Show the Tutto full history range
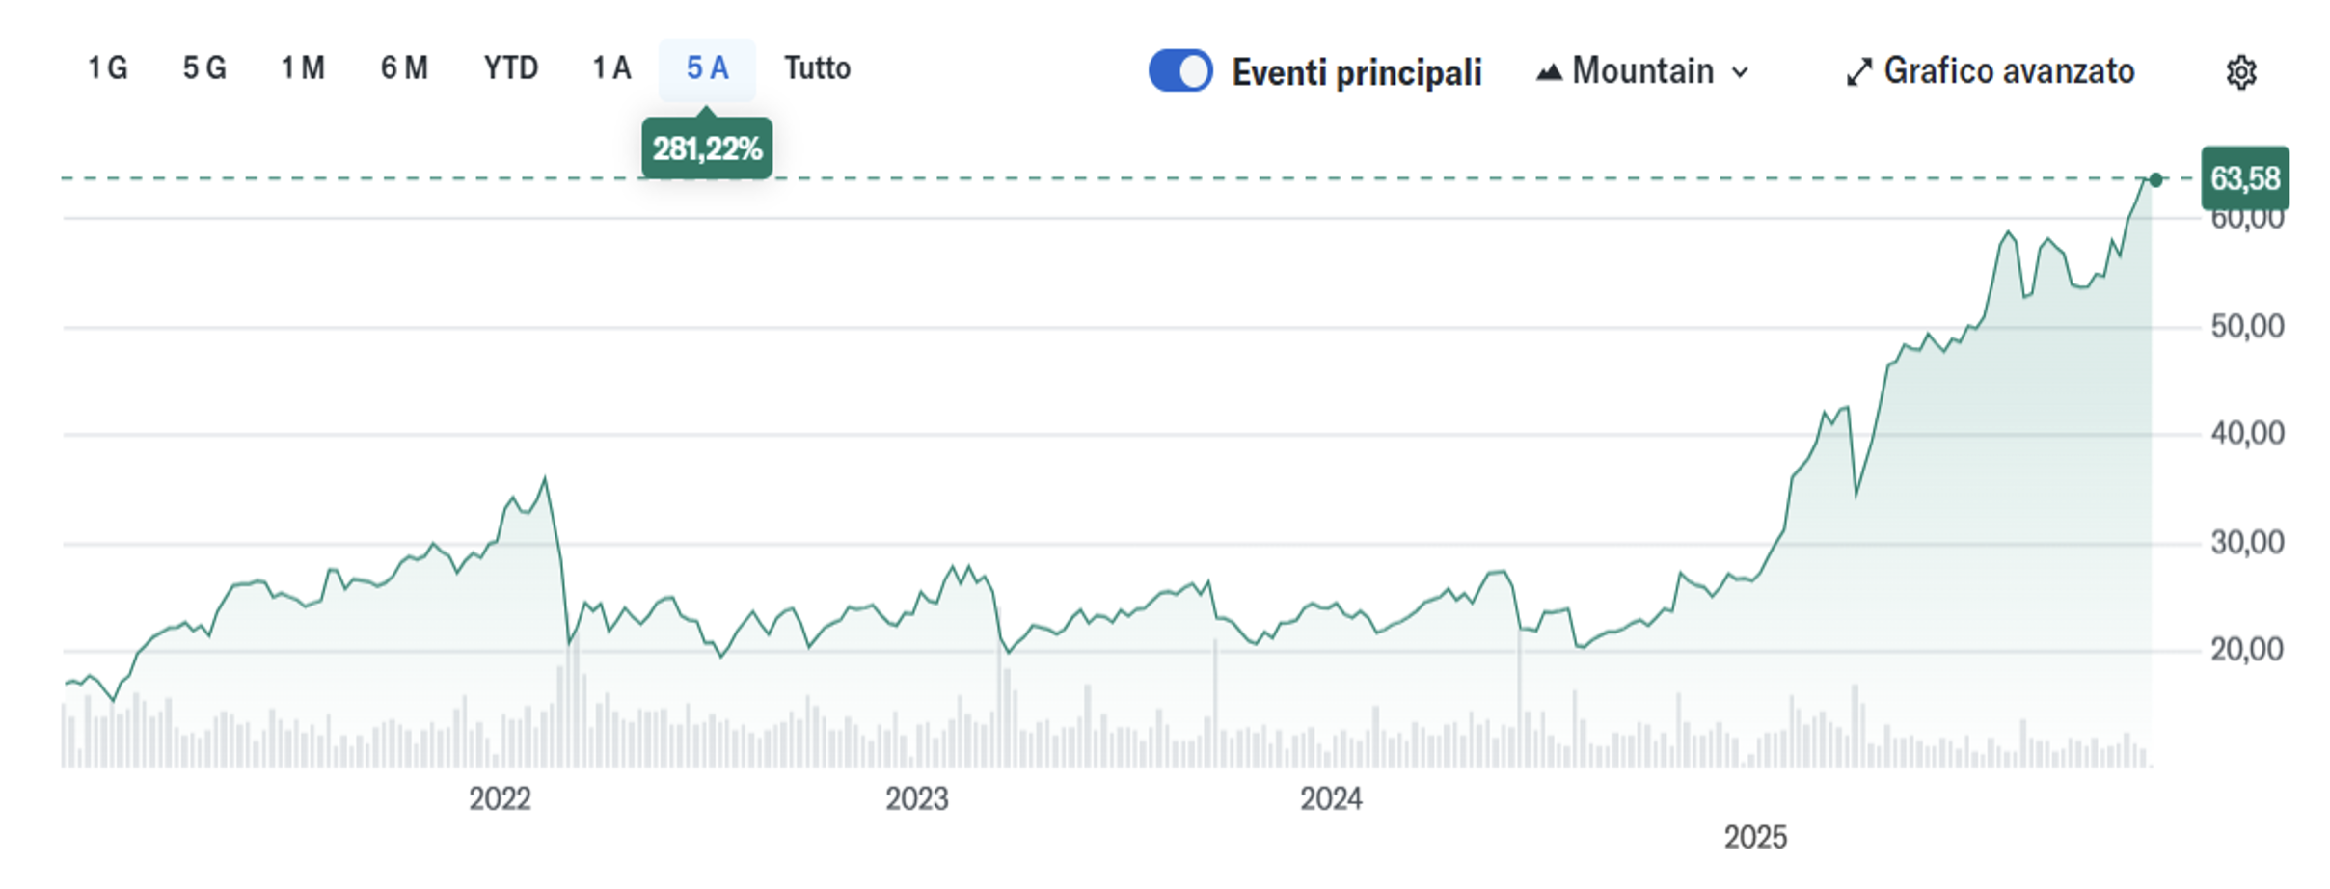 pyautogui.click(x=817, y=68)
